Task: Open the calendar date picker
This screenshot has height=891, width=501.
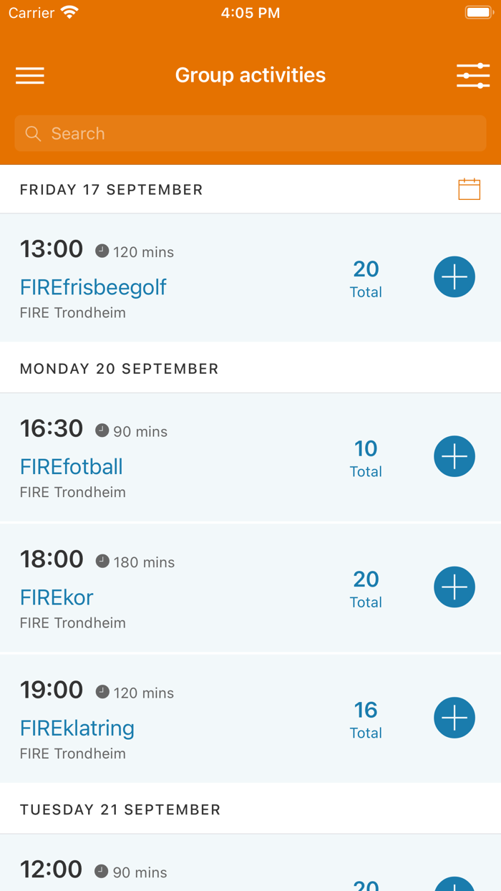Action: tap(469, 188)
